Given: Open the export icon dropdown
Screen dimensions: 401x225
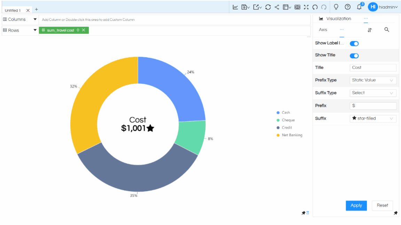Looking at the screenshot, I should click(257, 7).
